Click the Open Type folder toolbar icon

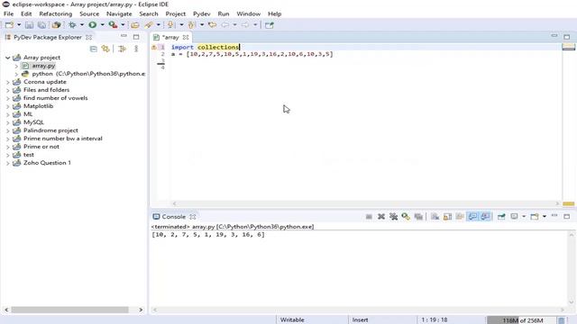(135, 25)
